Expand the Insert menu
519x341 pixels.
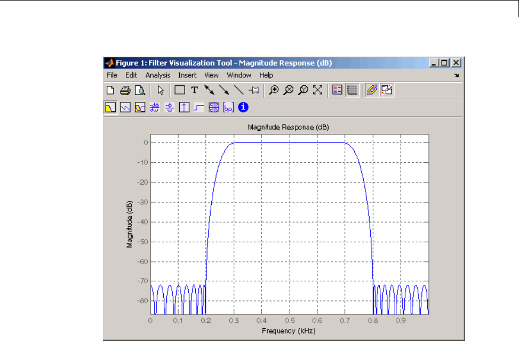click(187, 75)
